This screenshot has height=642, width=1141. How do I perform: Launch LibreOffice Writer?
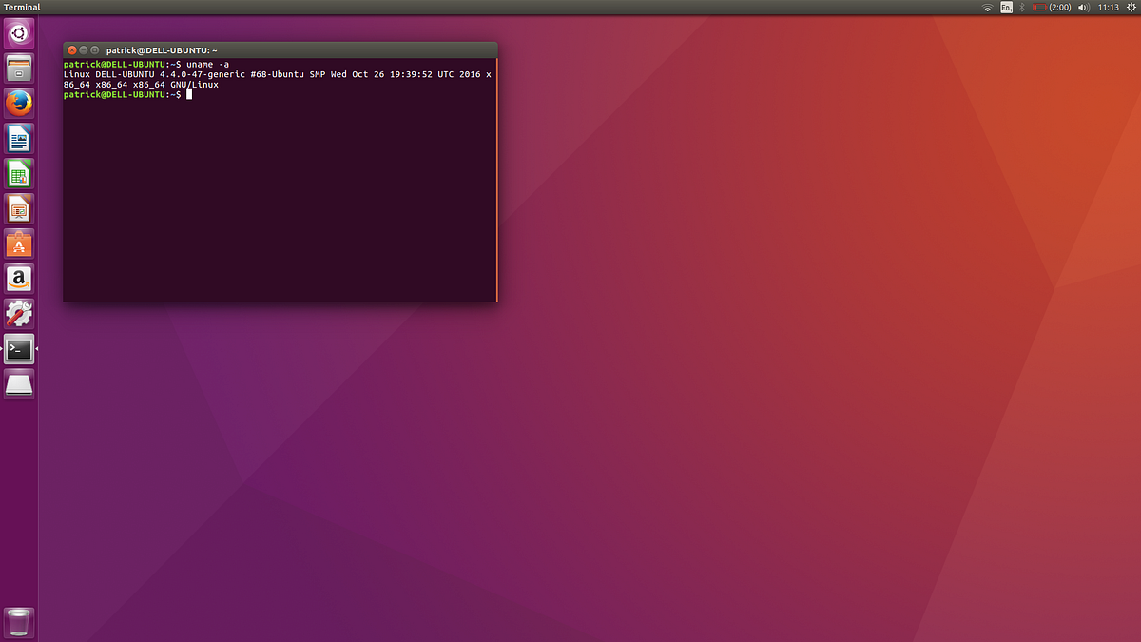click(x=18, y=138)
